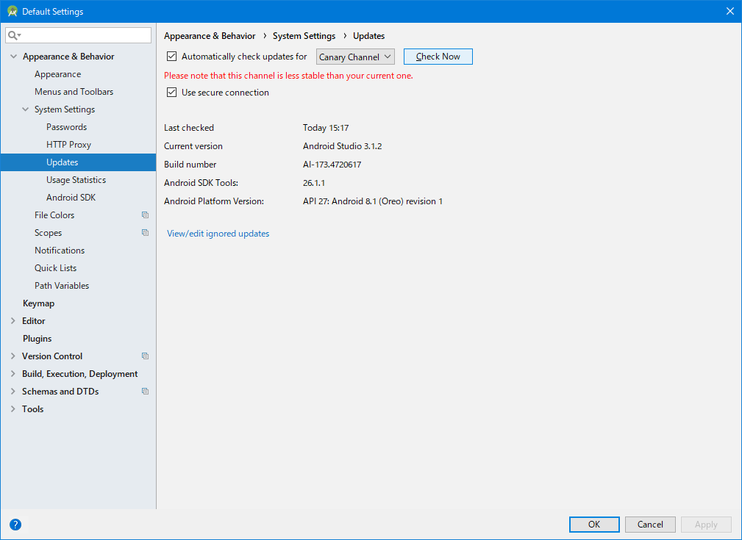Image resolution: width=742 pixels, height=540 pixels.
Task: Click the Help question mark icon
Action: tap(15, 525)
